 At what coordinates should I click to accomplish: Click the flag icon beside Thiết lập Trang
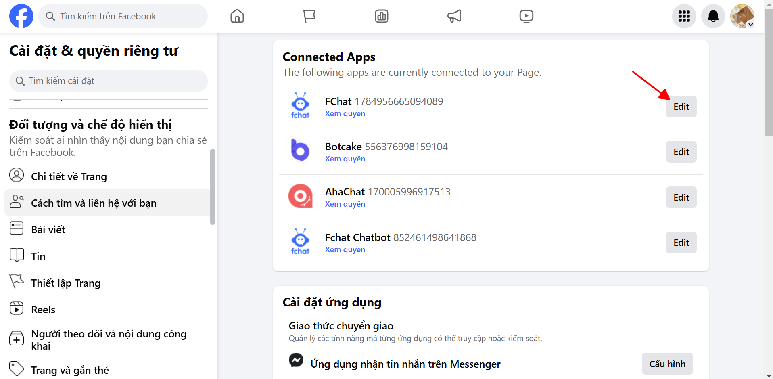17,281
